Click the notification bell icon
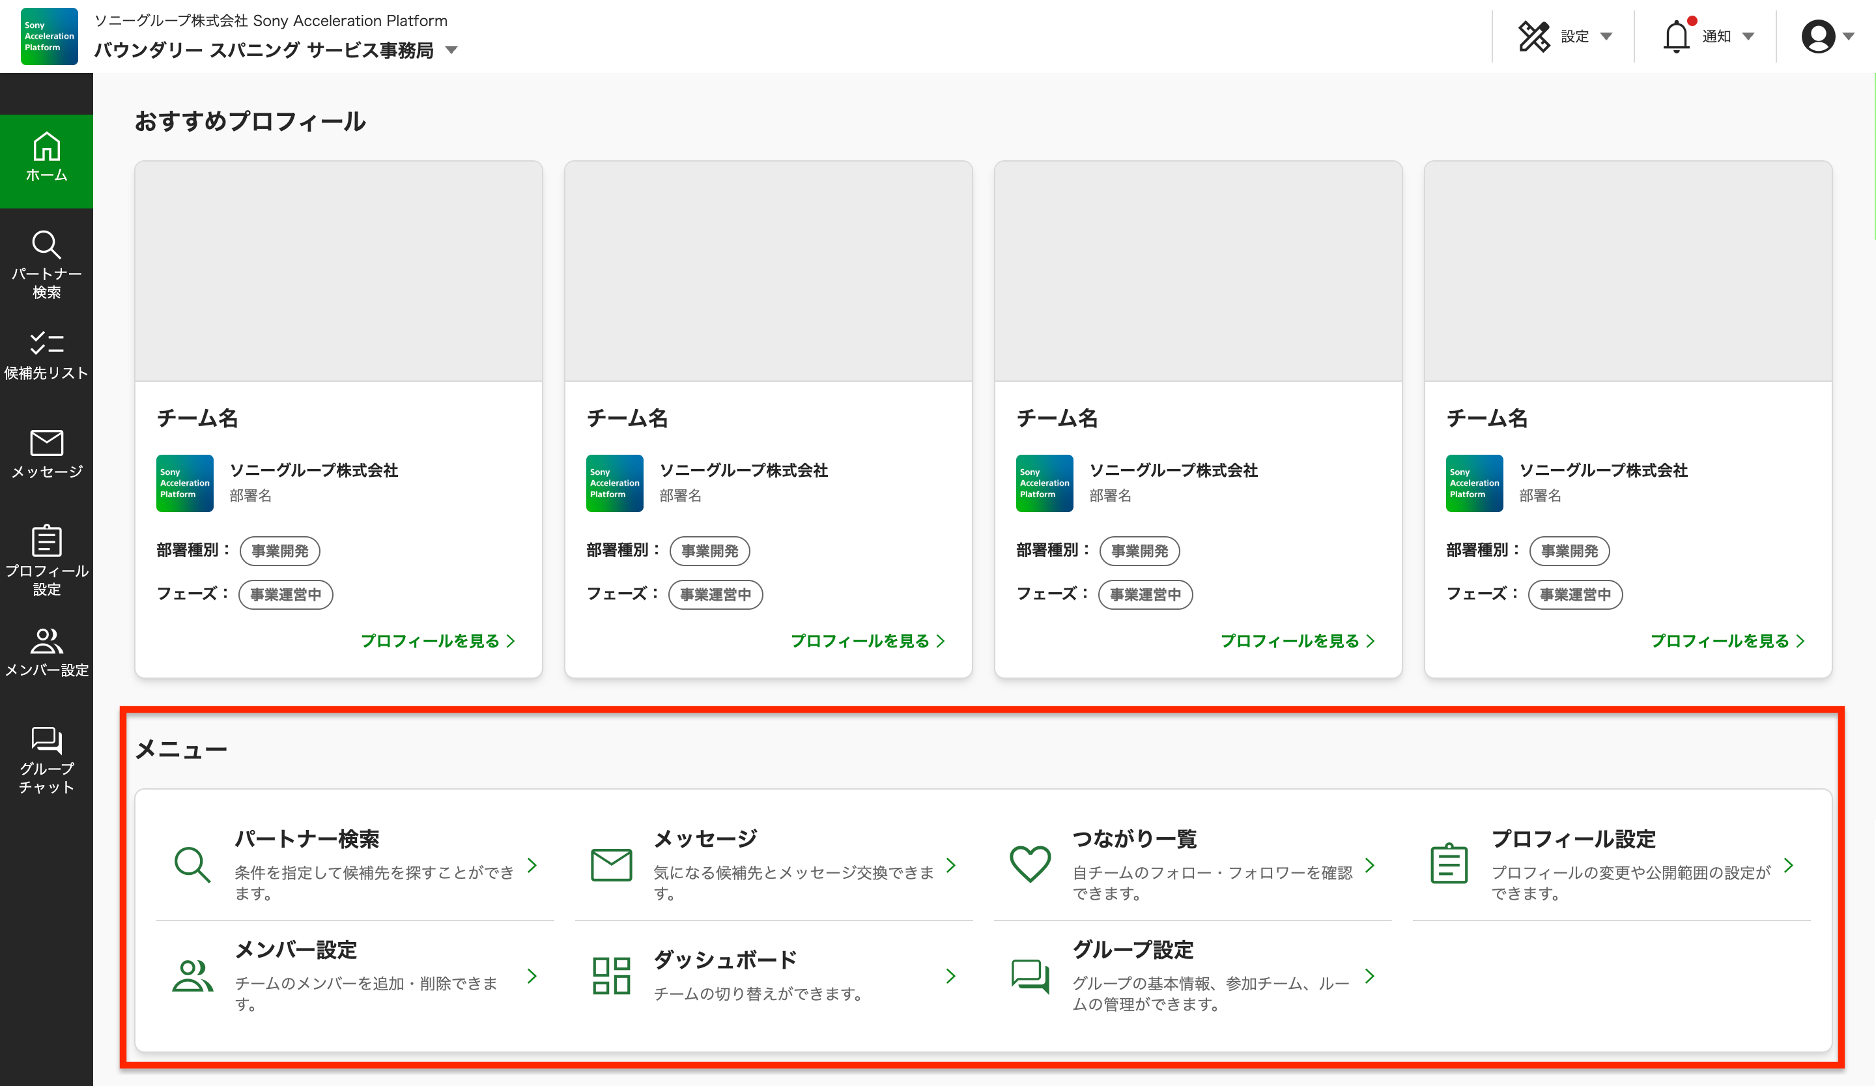 (x=1676, y=36)
